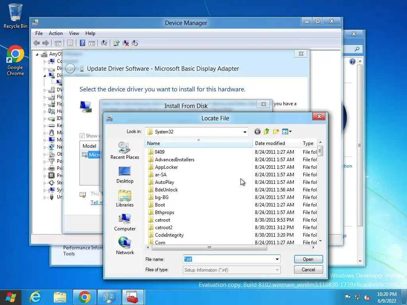Click the blue Help icon in Device Manager toolbar
Image resolution: width=407 pixels, height=305 pixels.
82,43
